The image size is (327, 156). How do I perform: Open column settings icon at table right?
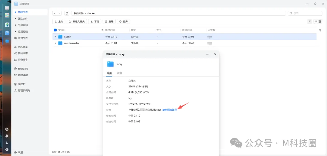coord(320,30)
